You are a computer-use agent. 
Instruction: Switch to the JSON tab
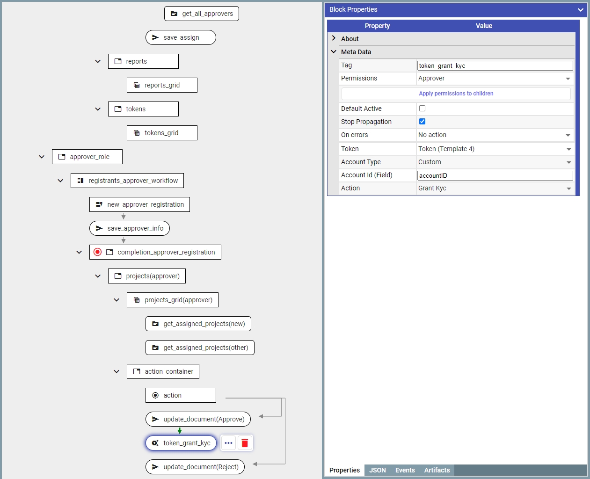click(377, 470)
